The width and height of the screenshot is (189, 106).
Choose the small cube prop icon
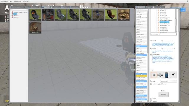(x=154, y=75)
